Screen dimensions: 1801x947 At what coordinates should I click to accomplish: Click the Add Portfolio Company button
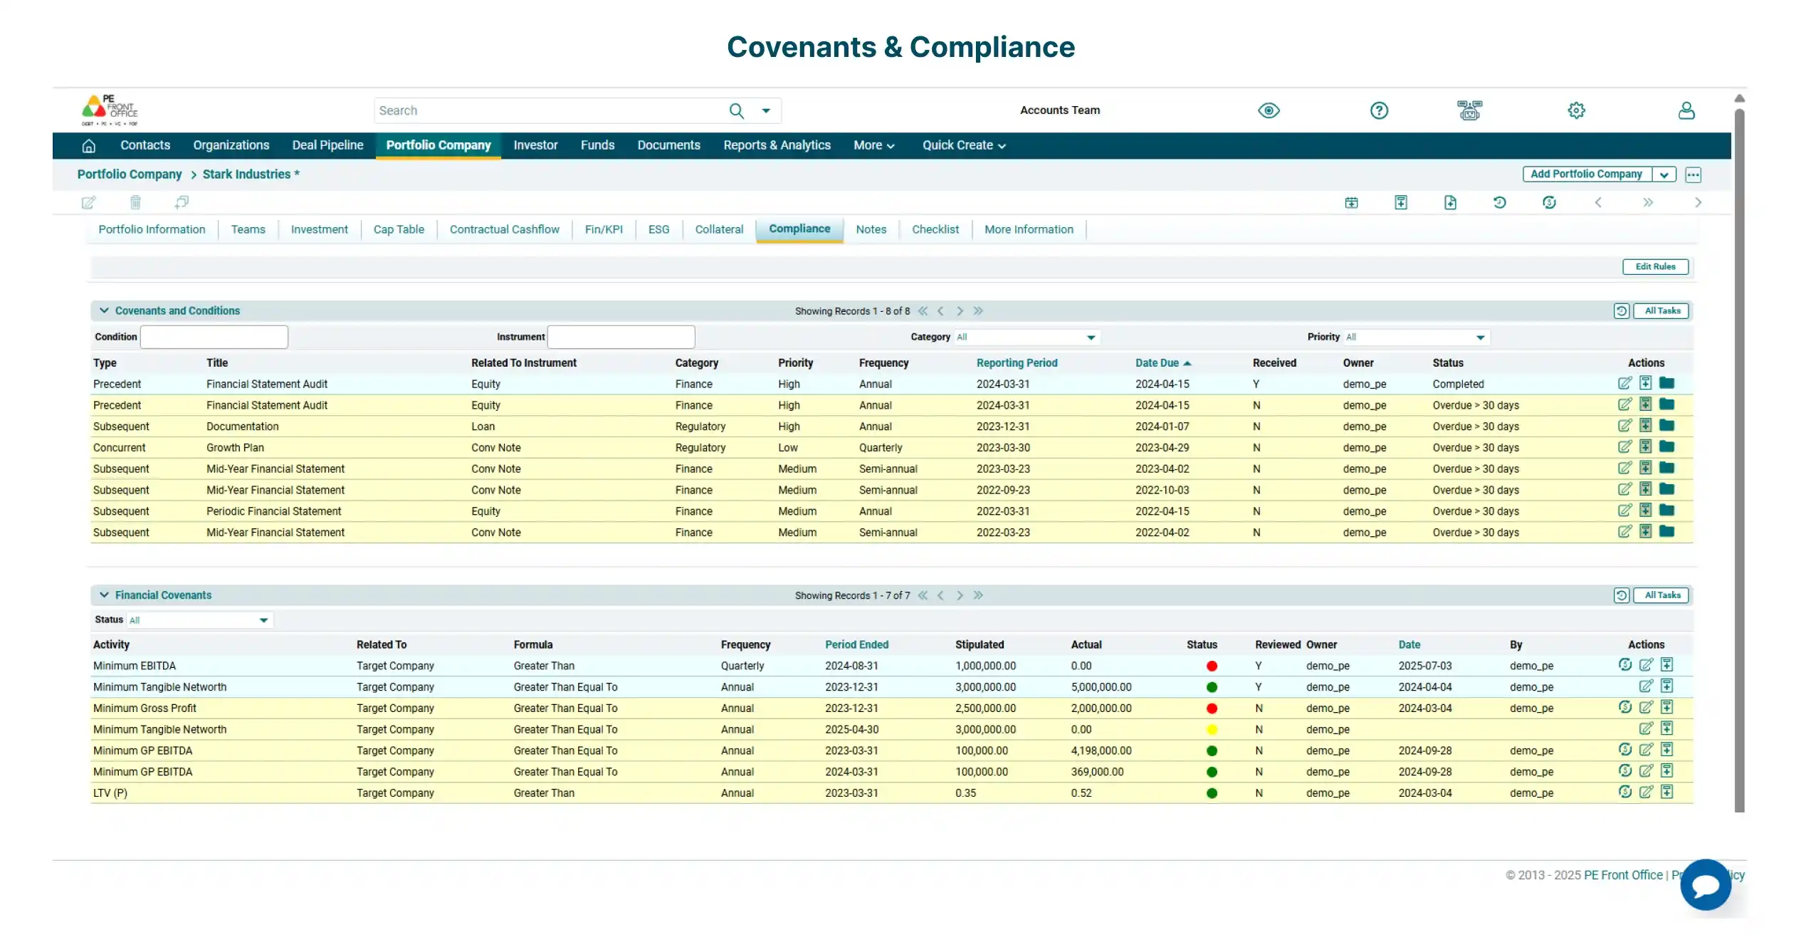[x=1586, y=174]
